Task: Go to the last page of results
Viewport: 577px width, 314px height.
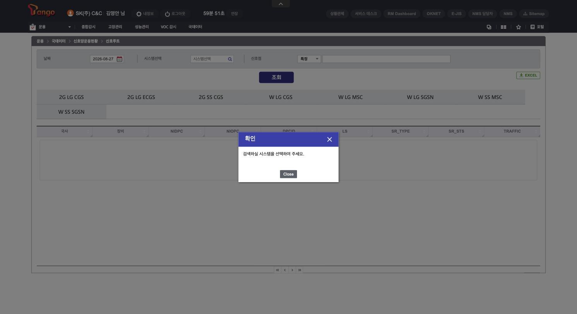Action: pyautogui.click(x=300, y=270)
